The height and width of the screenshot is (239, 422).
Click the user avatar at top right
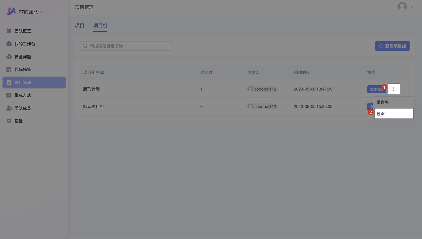pyautogui.click(x=402, y=7)
